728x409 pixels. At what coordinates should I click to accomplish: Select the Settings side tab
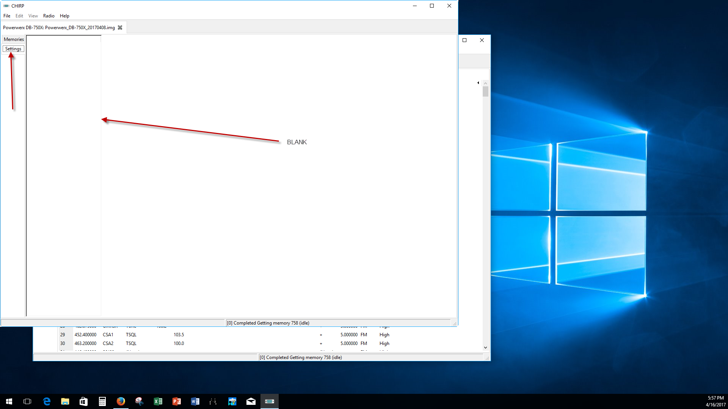pyautogui.click(x=13, y=49)
